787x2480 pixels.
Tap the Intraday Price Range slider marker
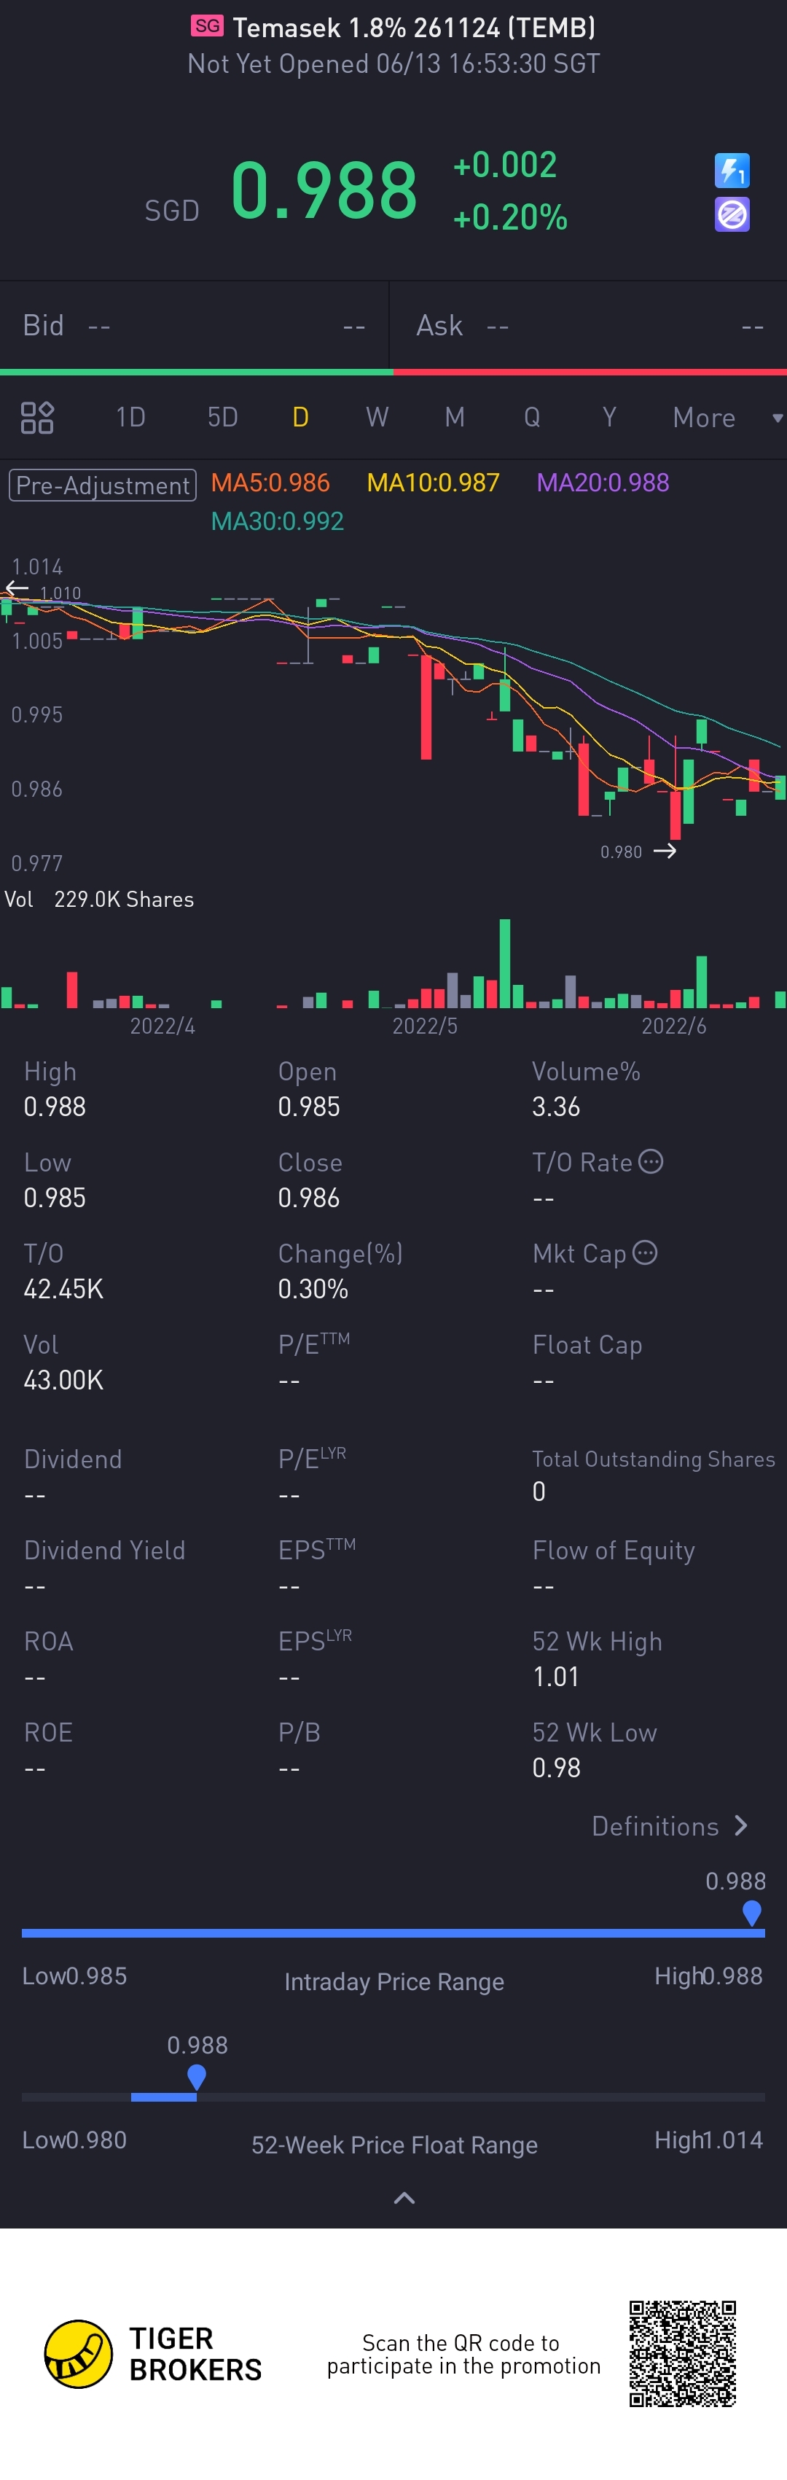click(751, 1912)
